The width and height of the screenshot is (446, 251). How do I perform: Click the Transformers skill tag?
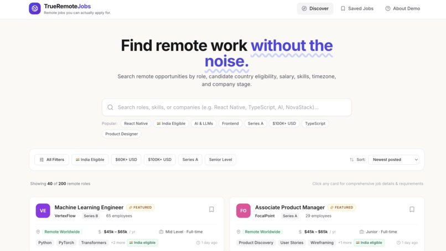click(94, 243)
